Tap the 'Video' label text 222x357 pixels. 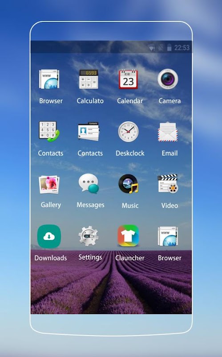(170, 206)
